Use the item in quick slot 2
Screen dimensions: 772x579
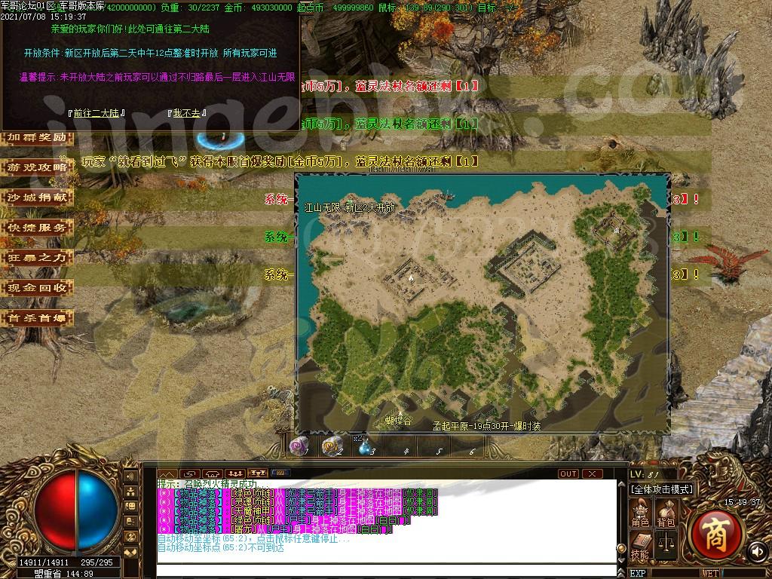coord(332,447)
